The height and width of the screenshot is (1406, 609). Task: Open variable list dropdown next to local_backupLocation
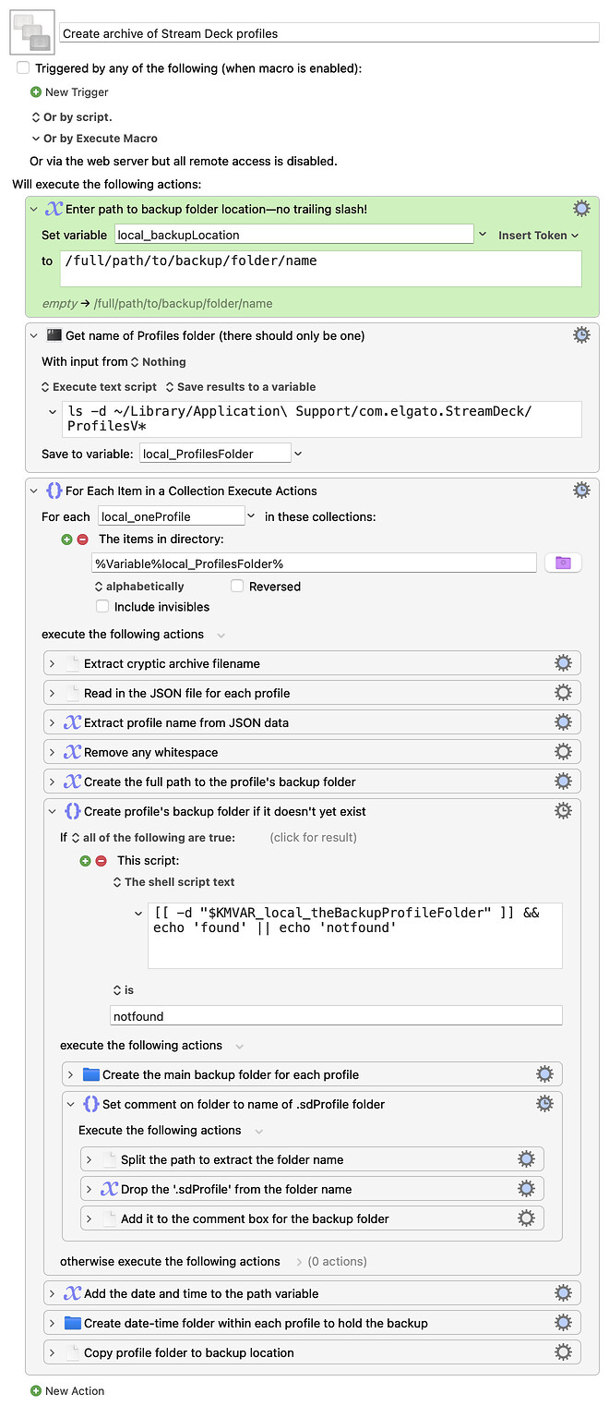pos(483,235)
